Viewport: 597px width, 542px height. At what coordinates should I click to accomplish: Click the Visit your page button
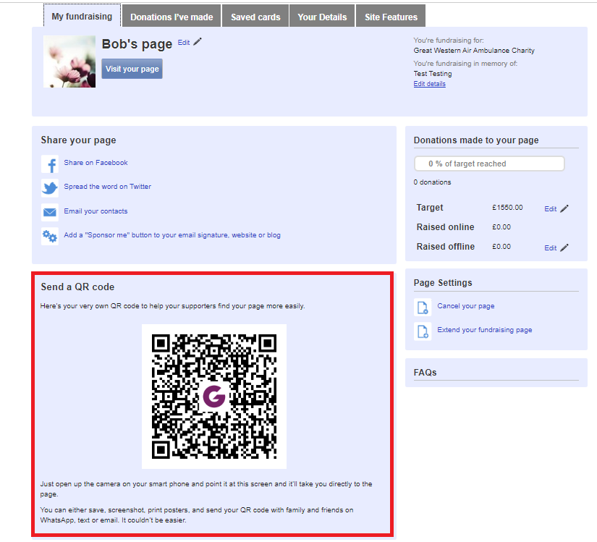point(132,69)
